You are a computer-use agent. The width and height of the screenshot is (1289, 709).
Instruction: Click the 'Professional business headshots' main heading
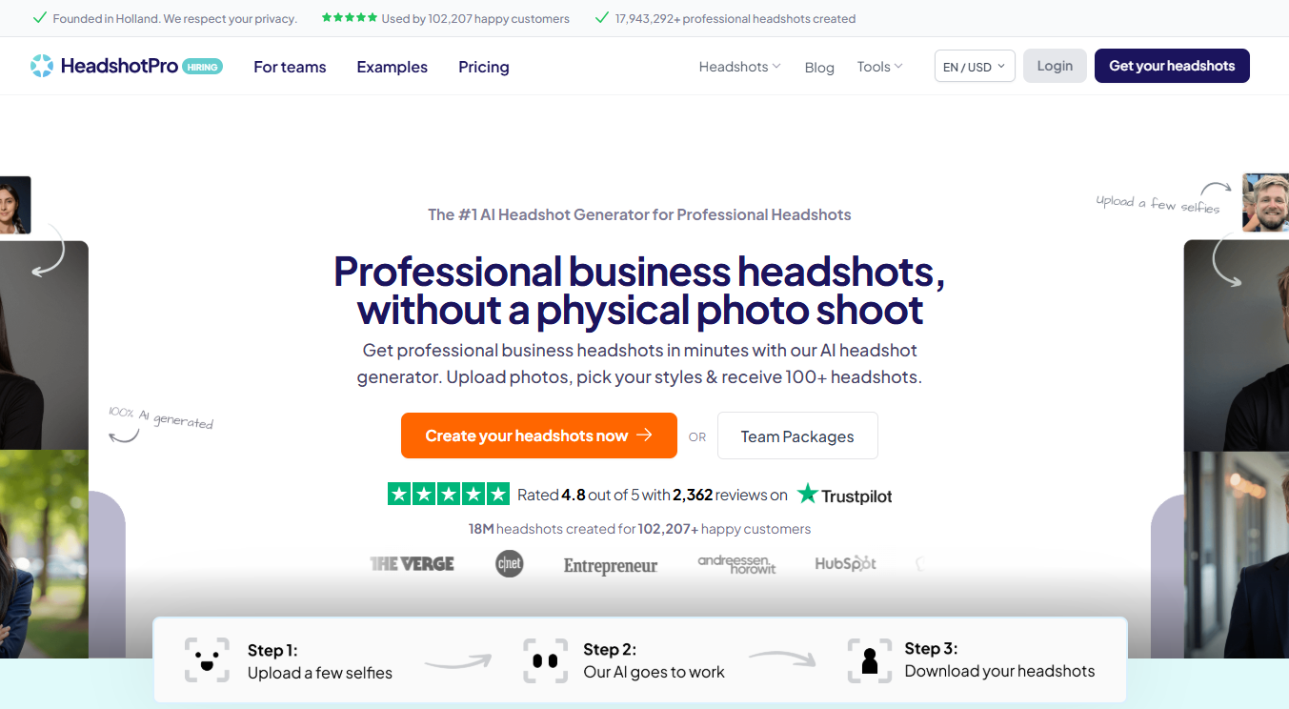point(639,291)
